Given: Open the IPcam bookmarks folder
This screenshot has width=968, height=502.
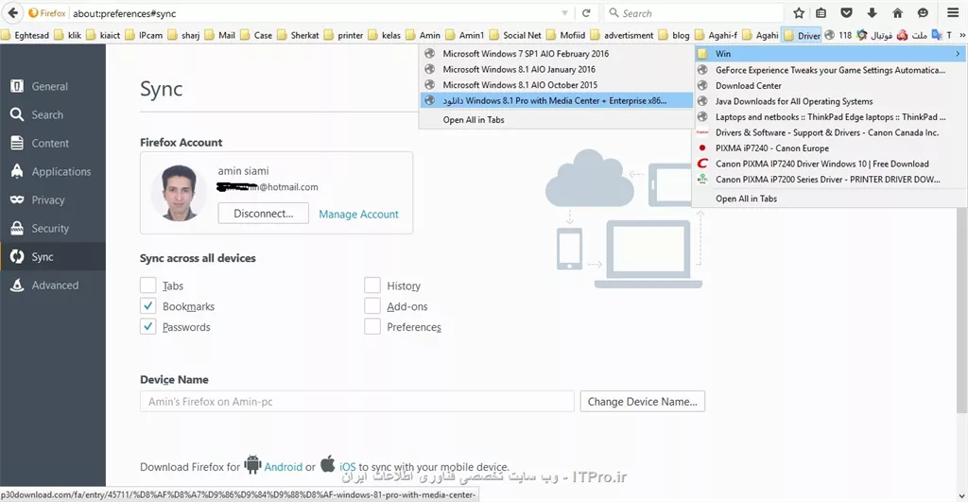Looking at the screenshot, I should click(145, 35).
